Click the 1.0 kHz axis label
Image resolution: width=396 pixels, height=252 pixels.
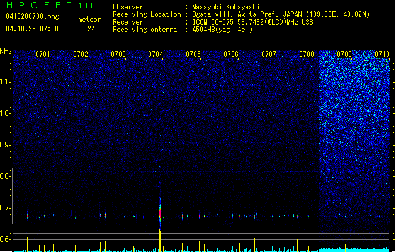pos(6,113)
